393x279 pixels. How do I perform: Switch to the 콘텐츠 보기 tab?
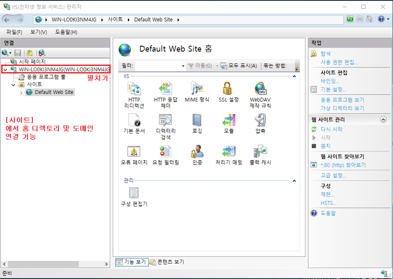point(167,262)
